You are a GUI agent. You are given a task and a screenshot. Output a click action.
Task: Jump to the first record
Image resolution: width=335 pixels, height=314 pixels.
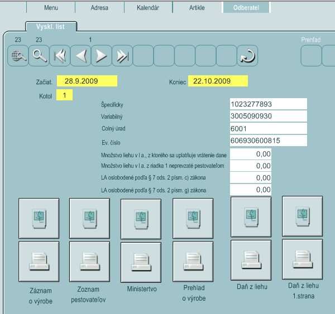pyautogui.click(x=60, y=56)
